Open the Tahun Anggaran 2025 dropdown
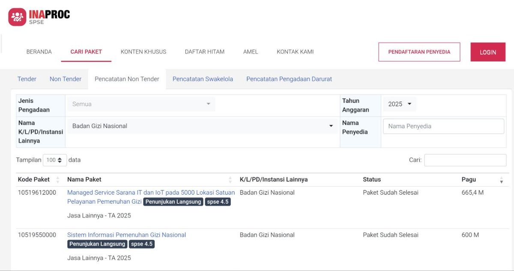Image resolution: width=514 pixels, height=271 pixels. coord(399,104)
